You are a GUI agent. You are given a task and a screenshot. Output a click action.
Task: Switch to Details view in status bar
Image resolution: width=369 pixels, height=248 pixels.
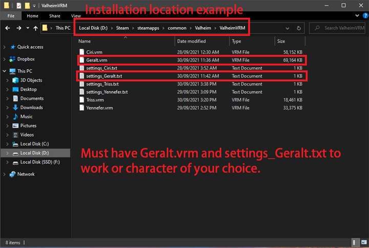[x=355, y=242]
